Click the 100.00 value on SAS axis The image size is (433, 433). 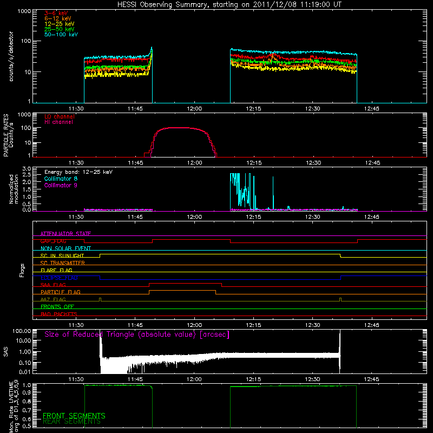click(22, 331)
